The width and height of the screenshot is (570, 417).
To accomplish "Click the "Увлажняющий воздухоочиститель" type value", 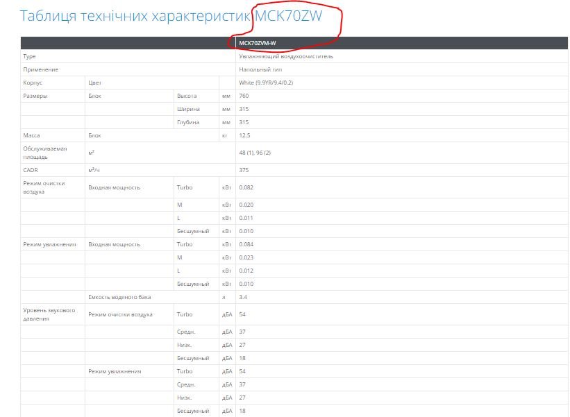I will click(285, 56).
